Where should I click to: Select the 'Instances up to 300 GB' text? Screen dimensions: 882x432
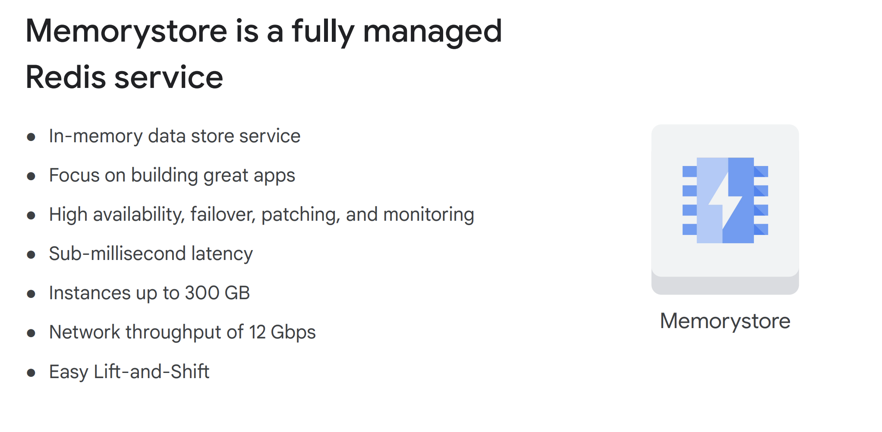point(149,293)
